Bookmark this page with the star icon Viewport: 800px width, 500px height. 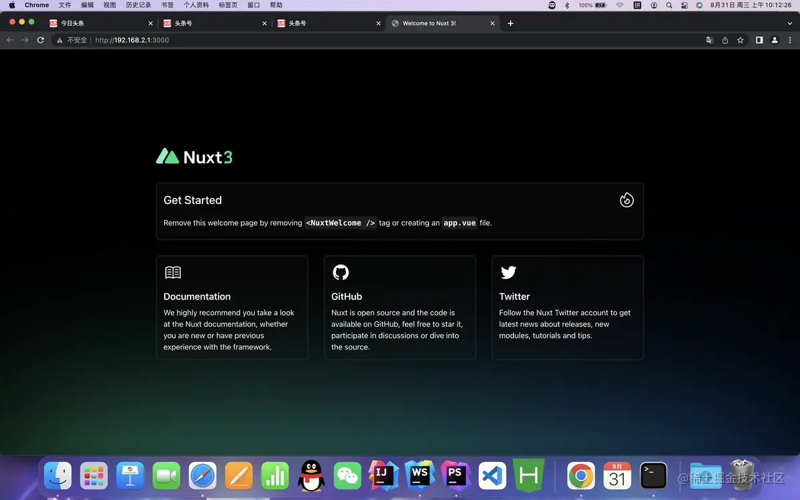pos(740,40)
